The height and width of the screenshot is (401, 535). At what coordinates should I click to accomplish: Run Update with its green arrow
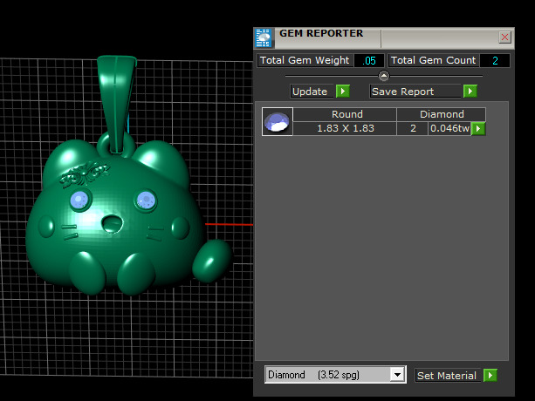(343, 92)
